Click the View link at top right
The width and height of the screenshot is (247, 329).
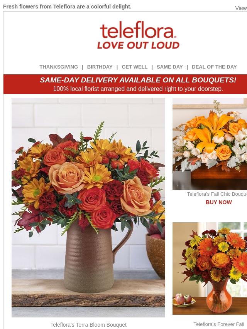click(x=241, y=8)
